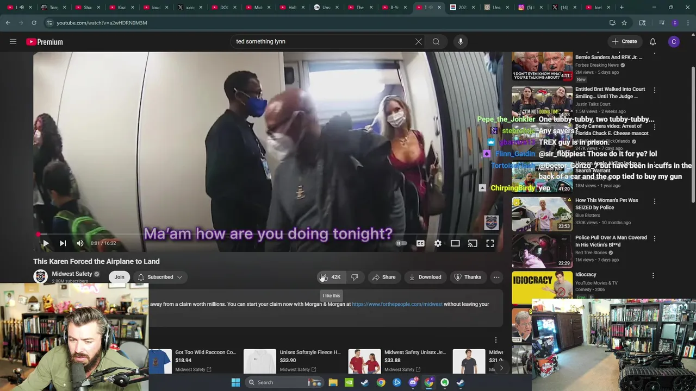Dislike the video

[x=355, y=277]
